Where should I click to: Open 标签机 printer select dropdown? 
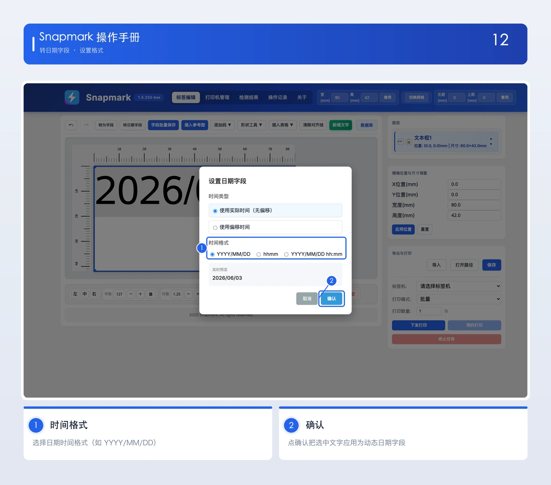[459, 286]
